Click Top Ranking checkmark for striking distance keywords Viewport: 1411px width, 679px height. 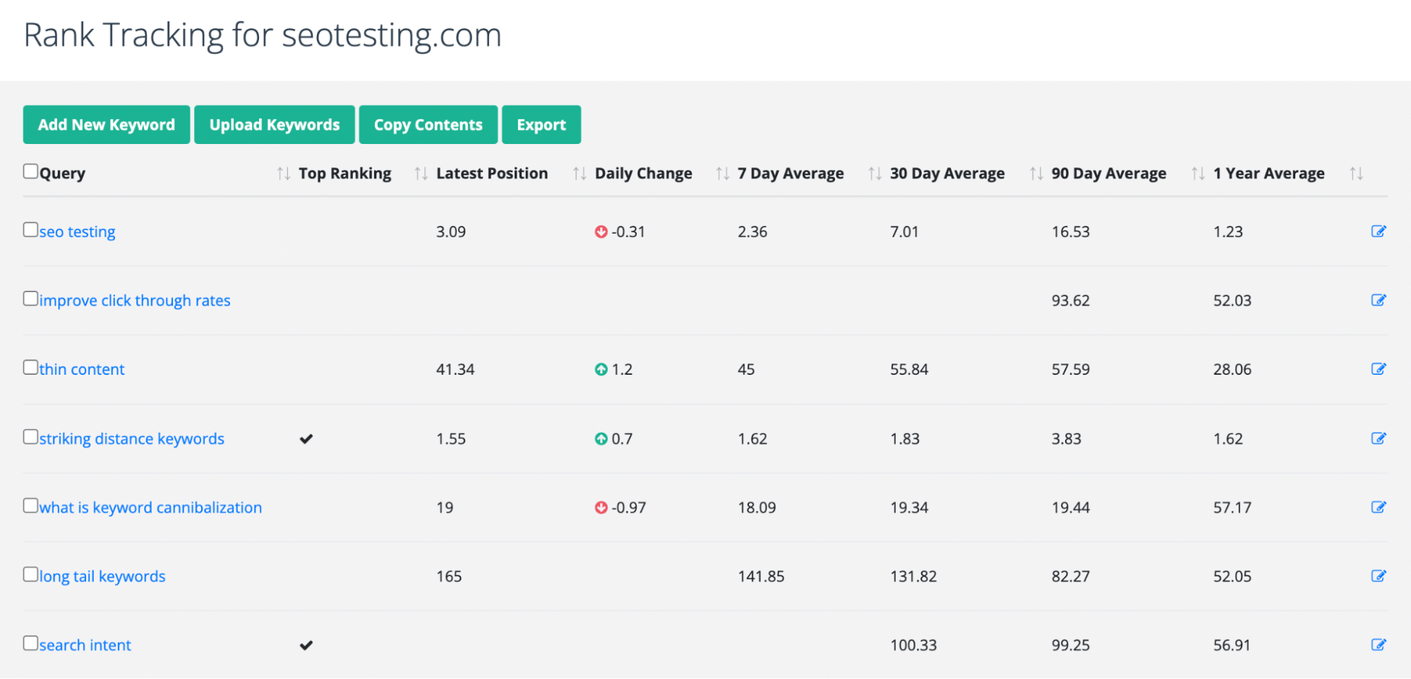[x=306, y=439]
